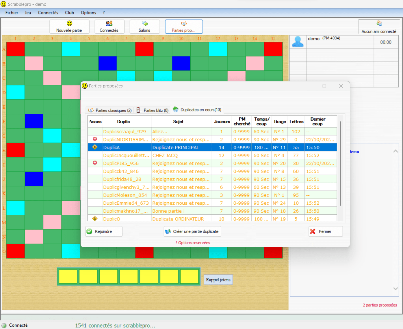Select the DuplicNIORTISSIM... game row
The image size is (403, 329).
(x=212, y=139)
